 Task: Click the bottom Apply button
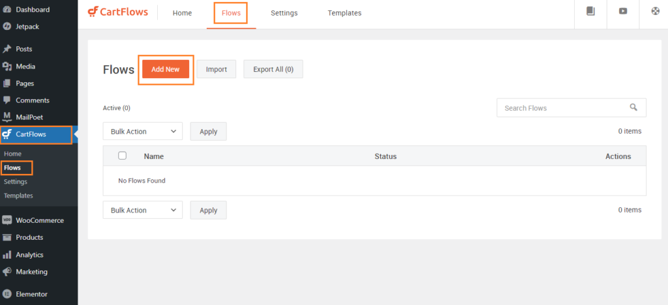click(208, 210)
